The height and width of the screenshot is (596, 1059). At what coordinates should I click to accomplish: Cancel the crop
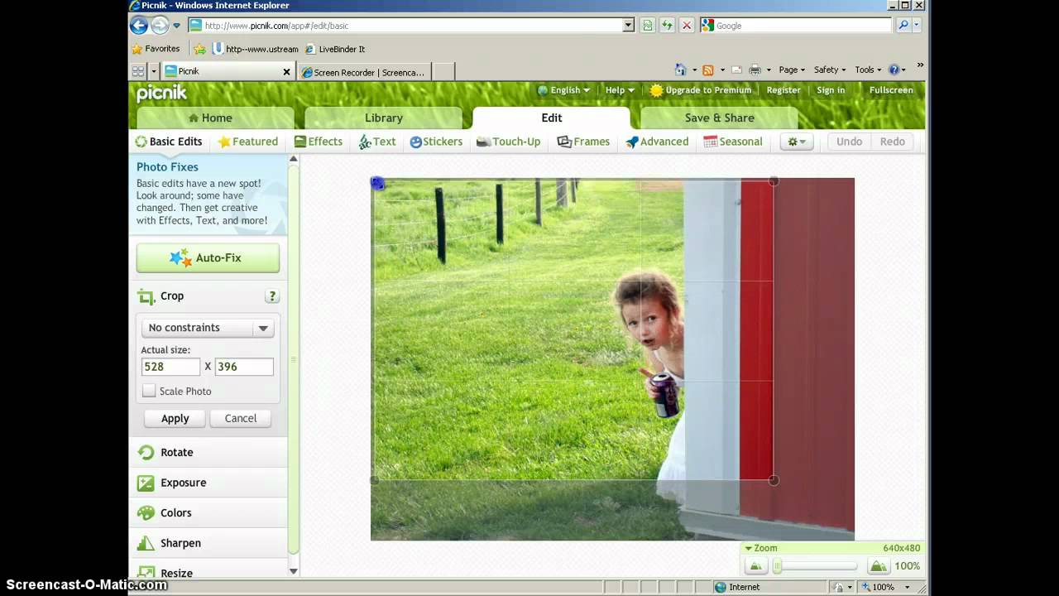241,418
